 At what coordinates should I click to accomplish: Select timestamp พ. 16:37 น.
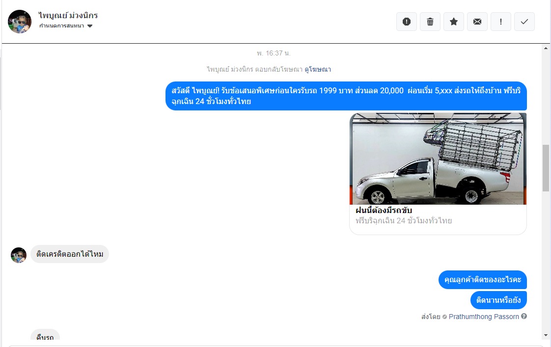(x=274, y=53)
